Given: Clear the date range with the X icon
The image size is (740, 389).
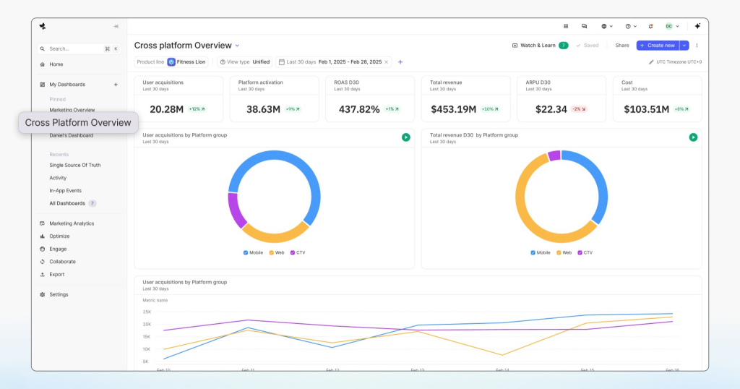Looking at the screenshot, I should coord(386,62).
